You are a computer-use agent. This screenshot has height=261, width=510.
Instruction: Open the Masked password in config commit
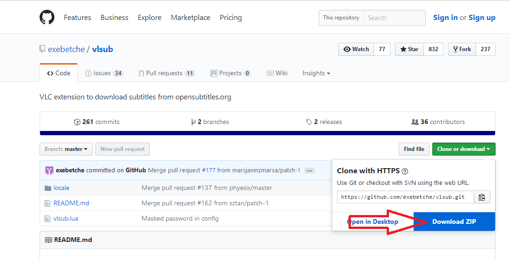point(180,218)
